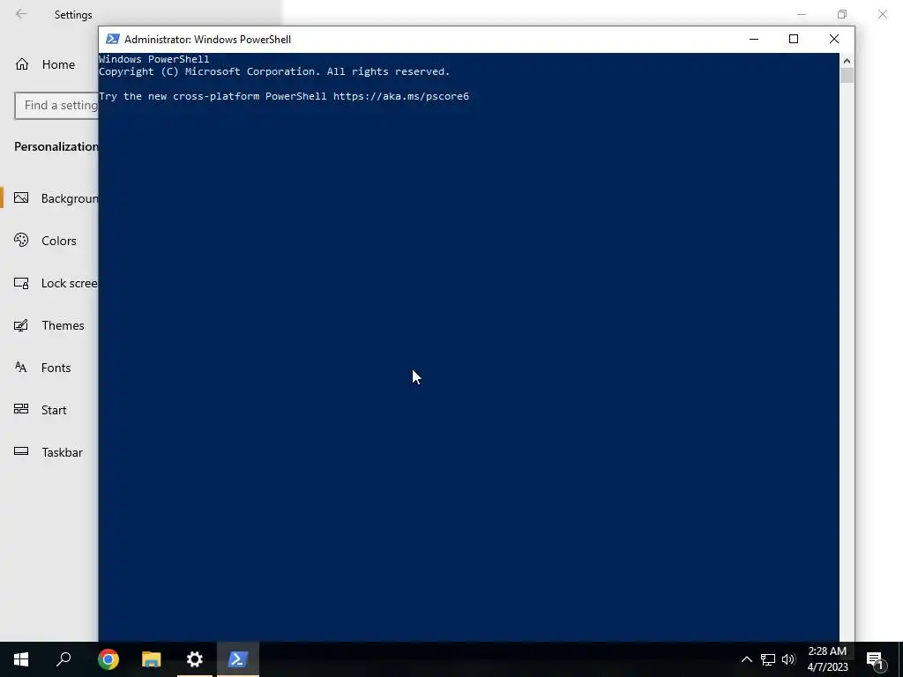Click the Settings back arrow

[21, 14]
